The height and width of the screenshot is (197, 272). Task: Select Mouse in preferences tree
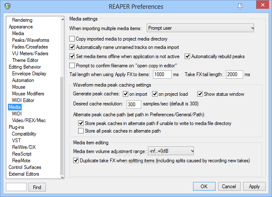pos(18,87)
